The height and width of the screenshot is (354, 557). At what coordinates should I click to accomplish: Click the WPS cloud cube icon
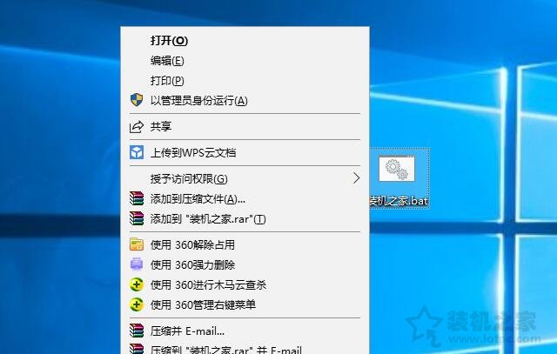tap(137, 153)
